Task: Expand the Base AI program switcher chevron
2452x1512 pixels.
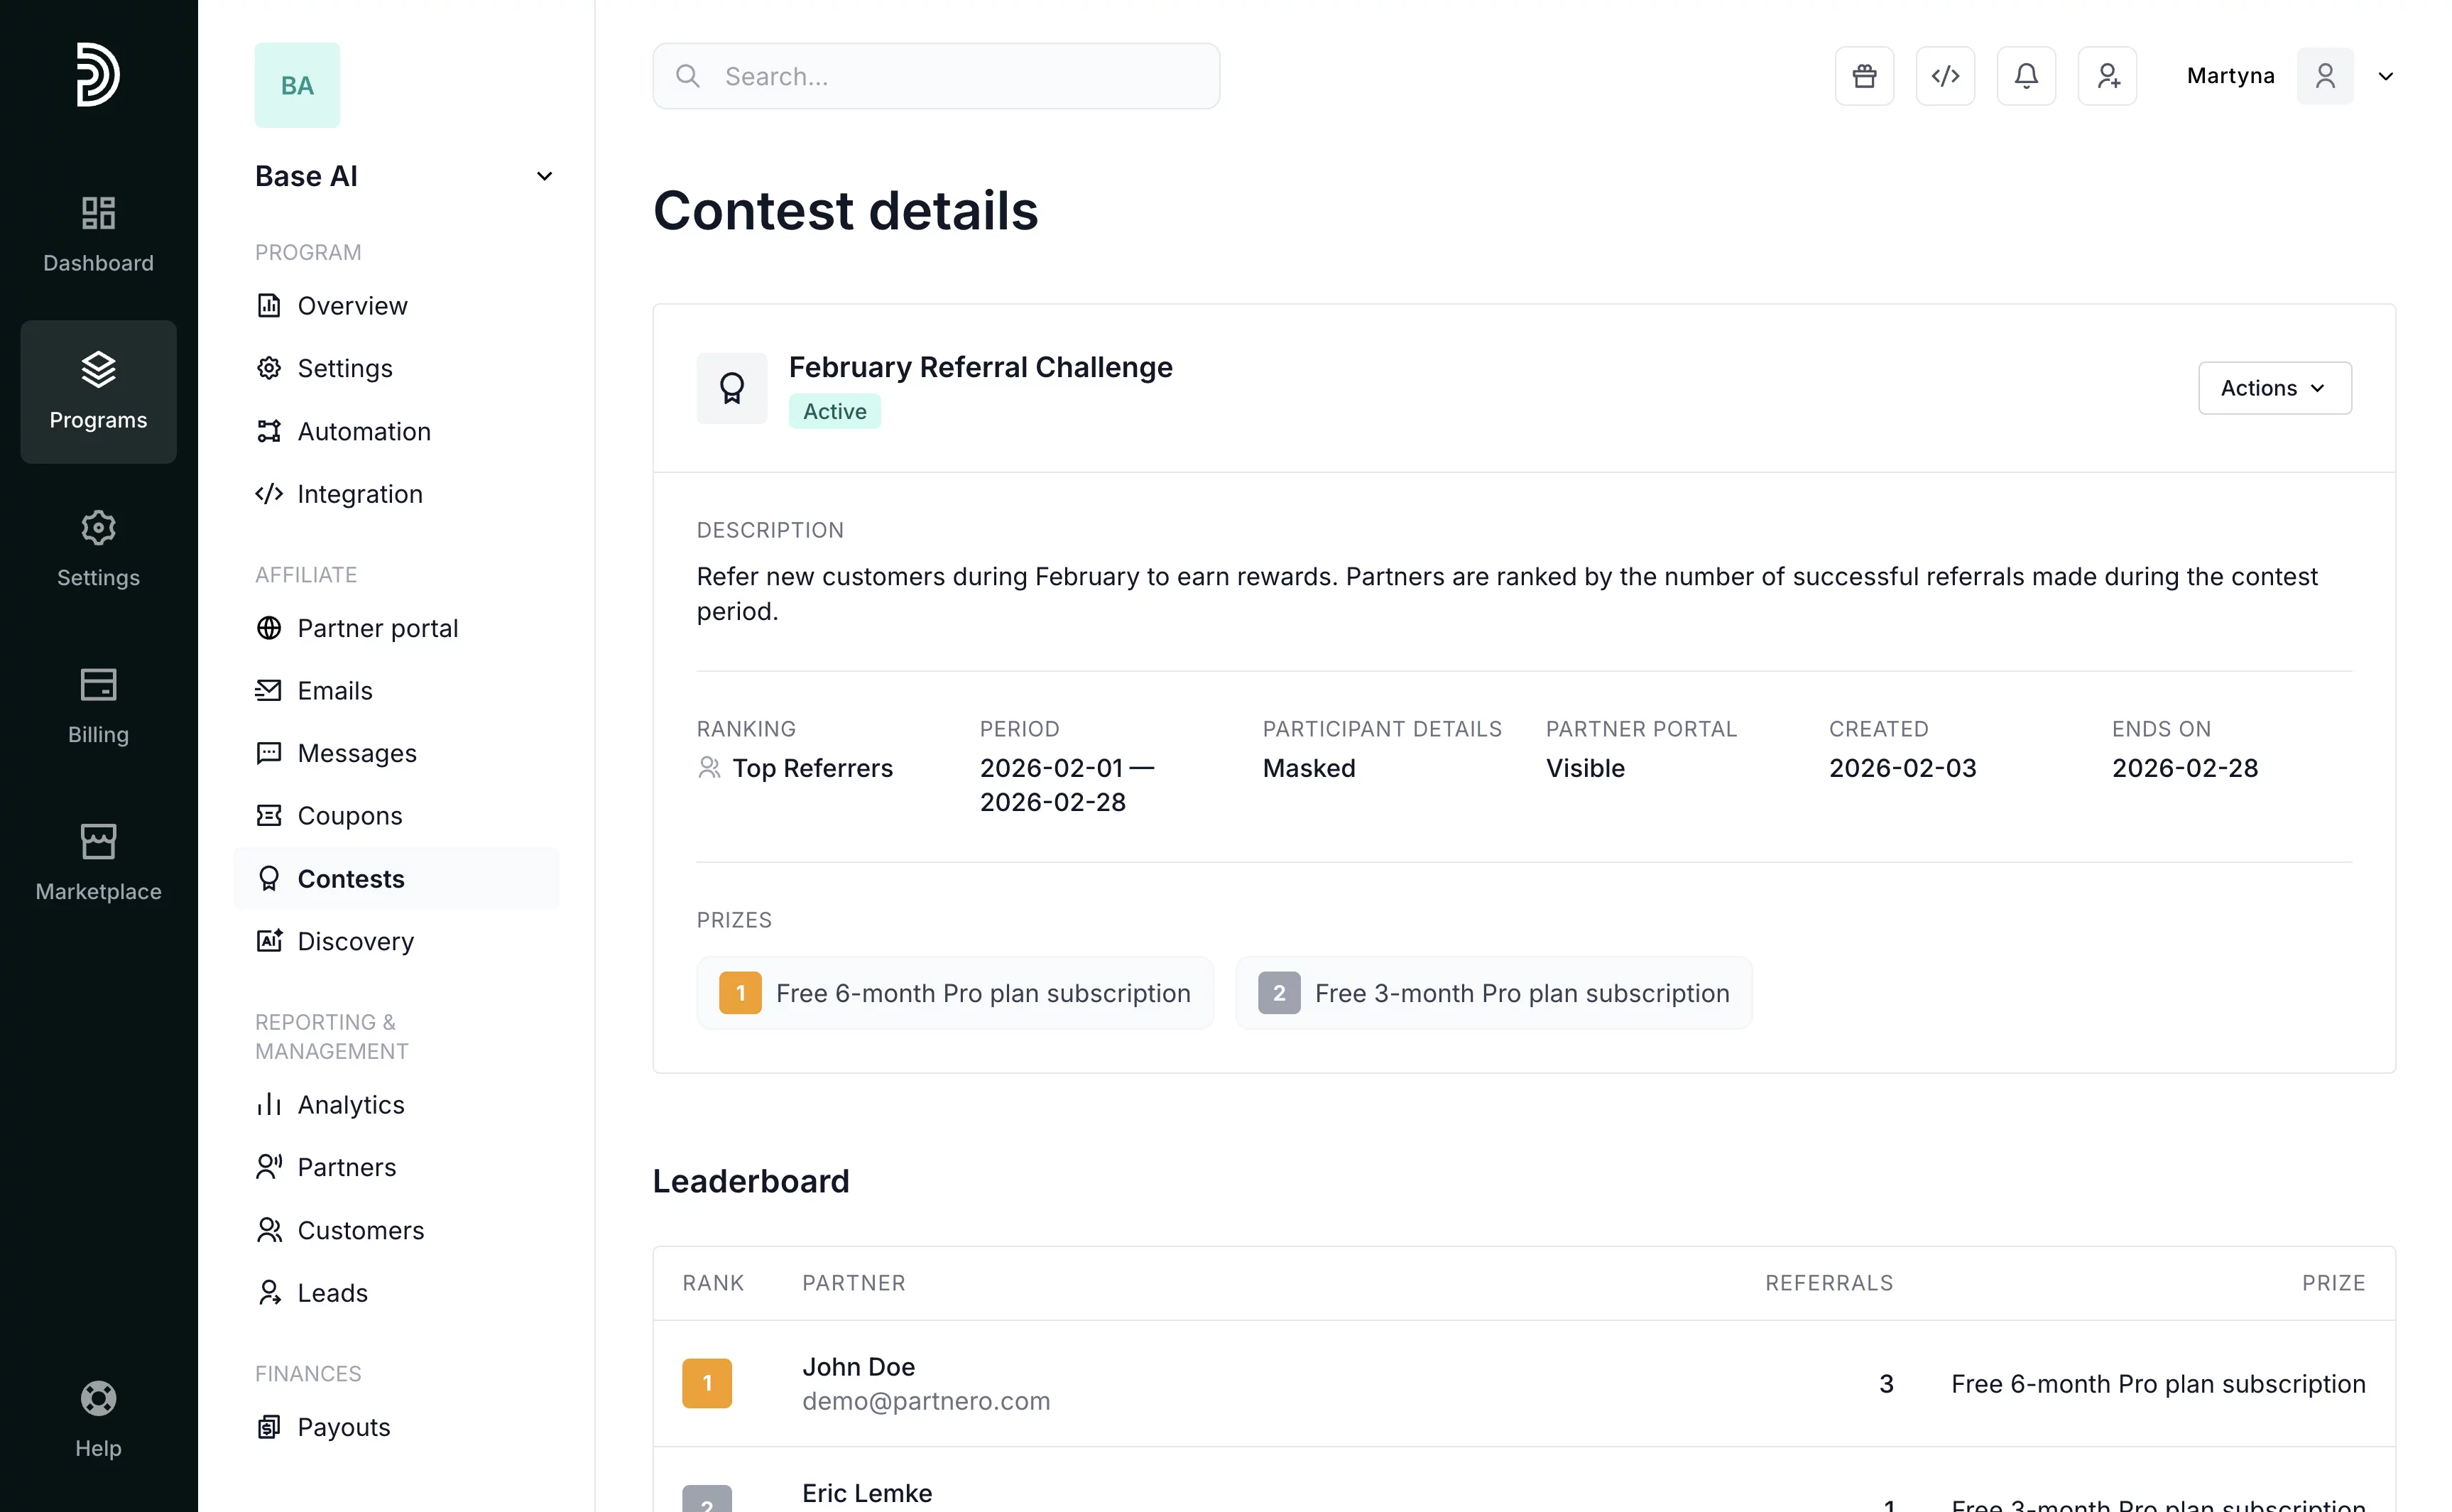Action: [x=544, y=177]
